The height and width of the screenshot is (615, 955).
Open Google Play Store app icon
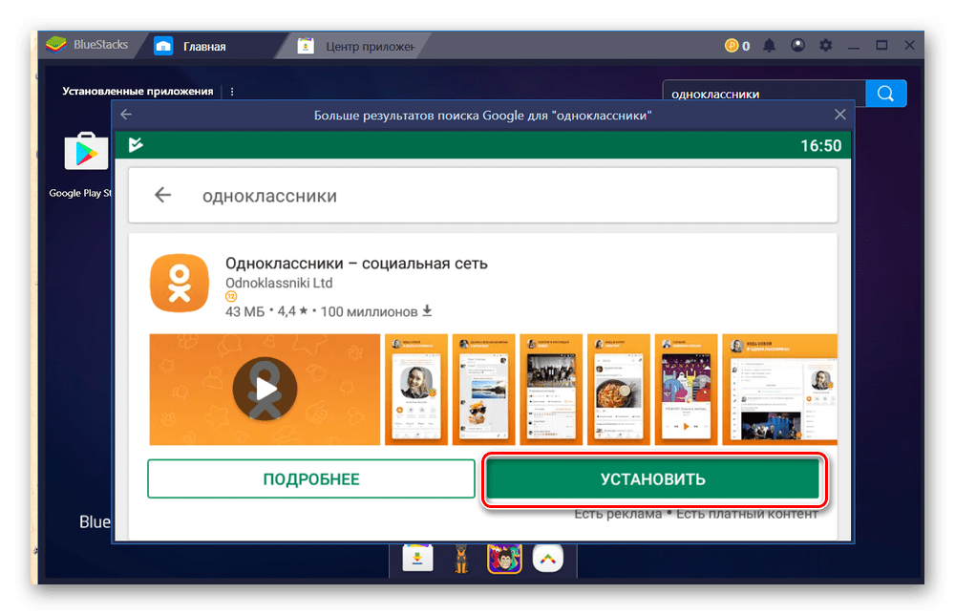click(87, 153)
